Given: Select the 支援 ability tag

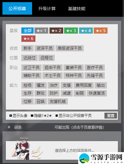Looking at the screenshot, I should coord(67,85).
